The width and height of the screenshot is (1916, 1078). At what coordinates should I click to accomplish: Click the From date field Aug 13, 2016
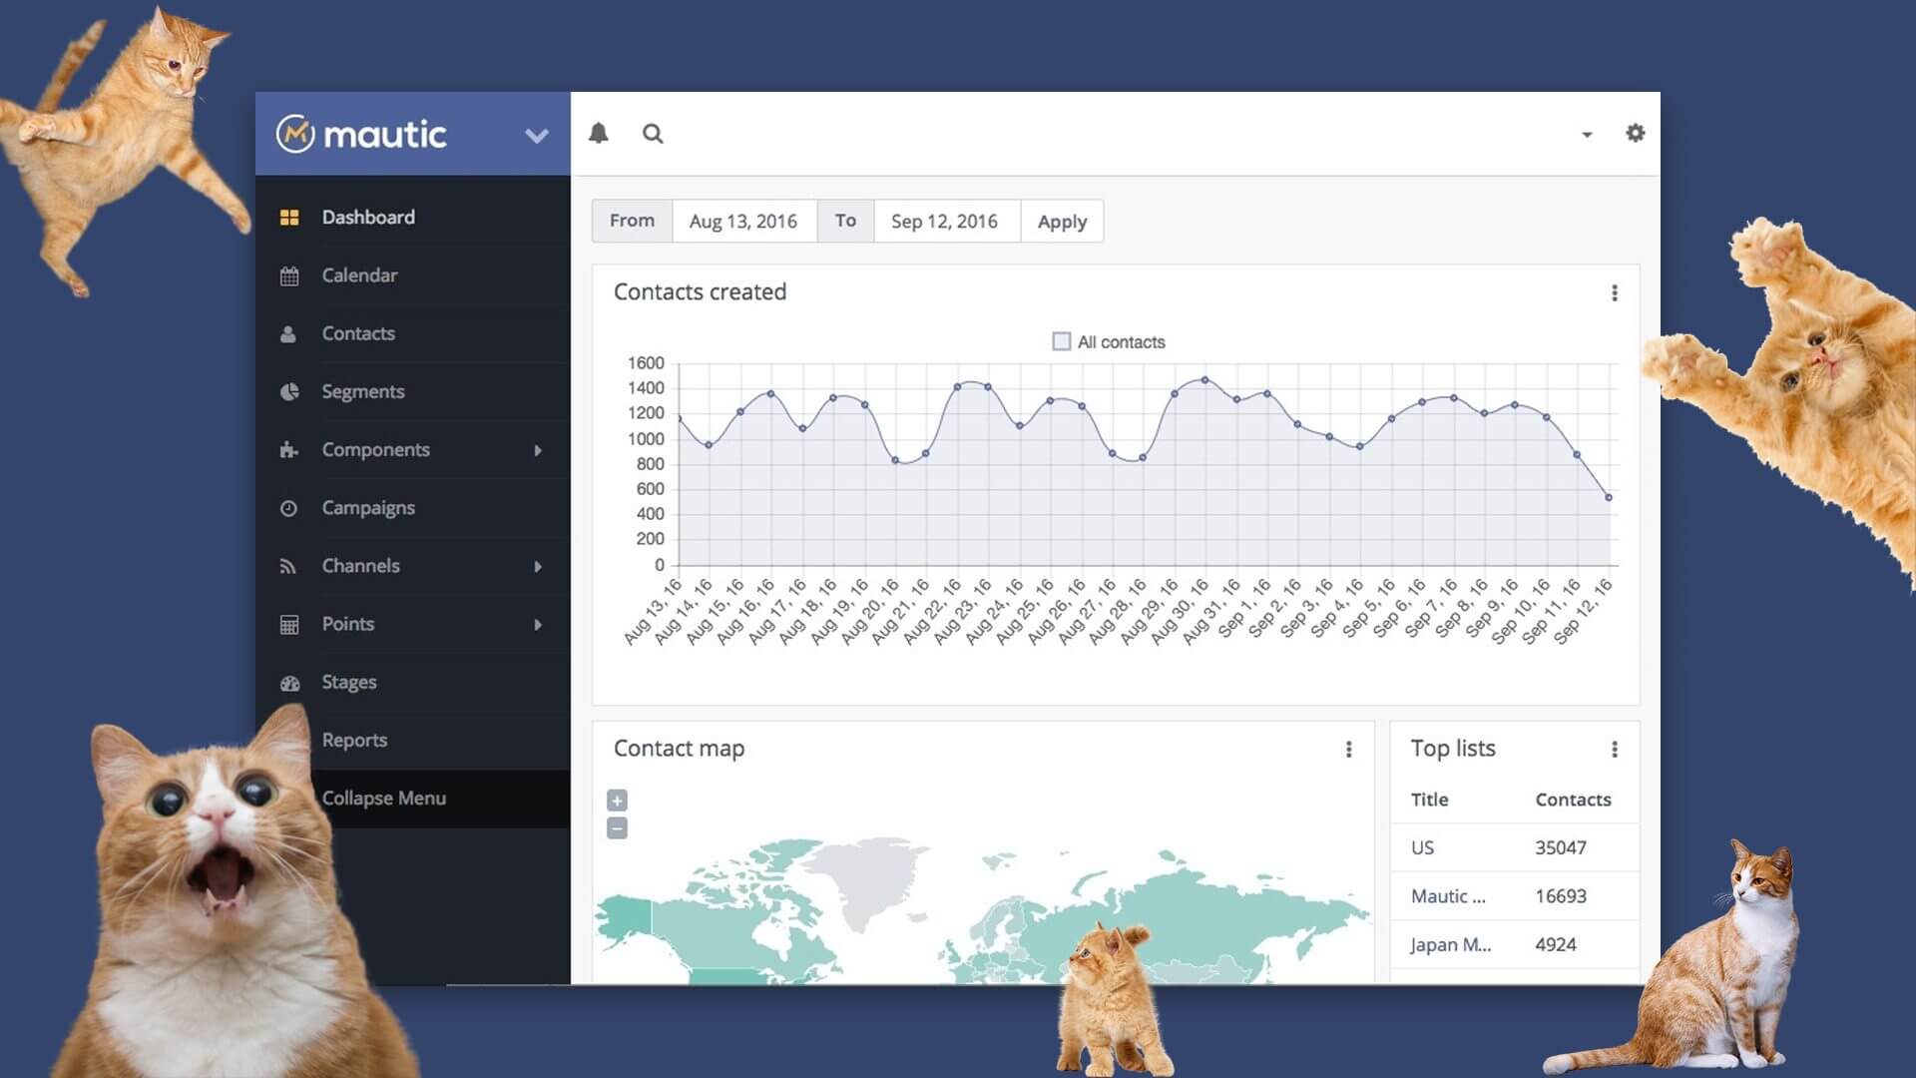744,221
